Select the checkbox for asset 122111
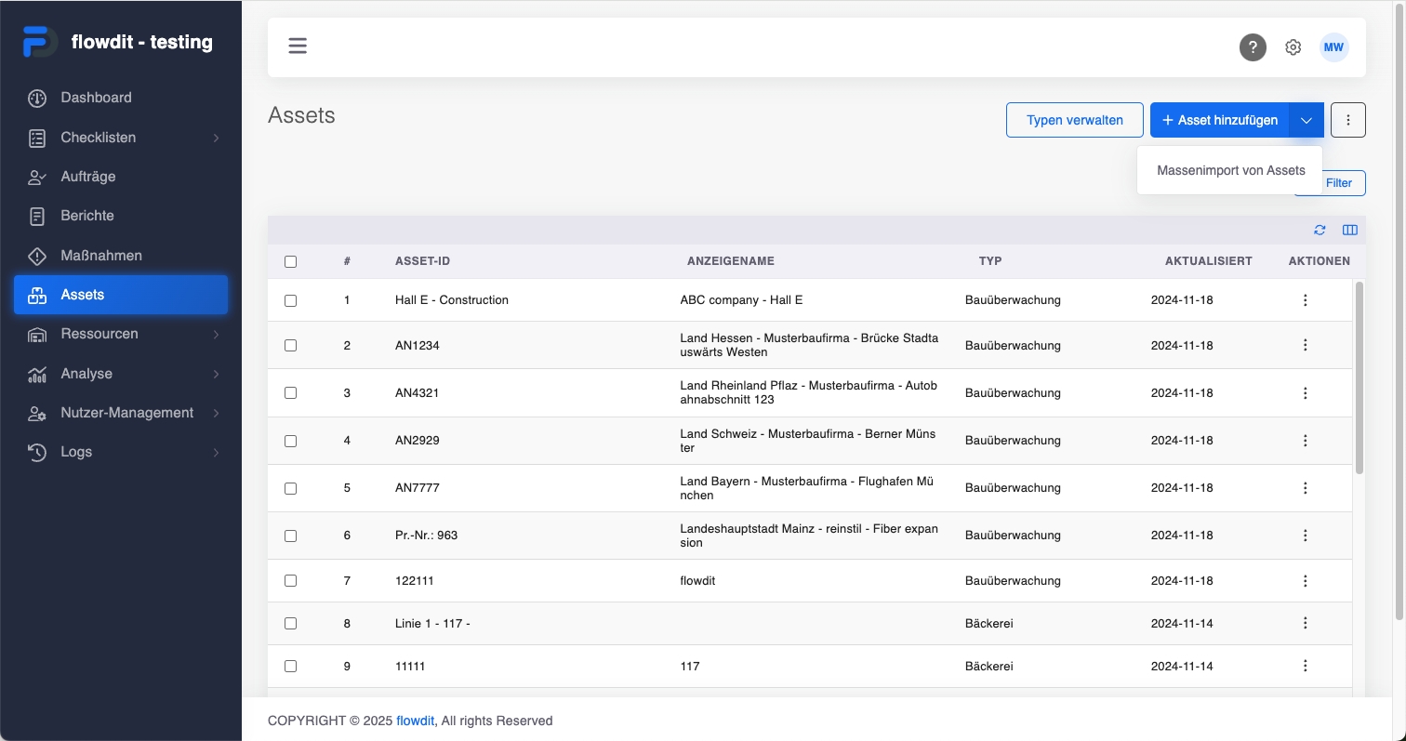1406x741 pixels. tap(290, 581)
